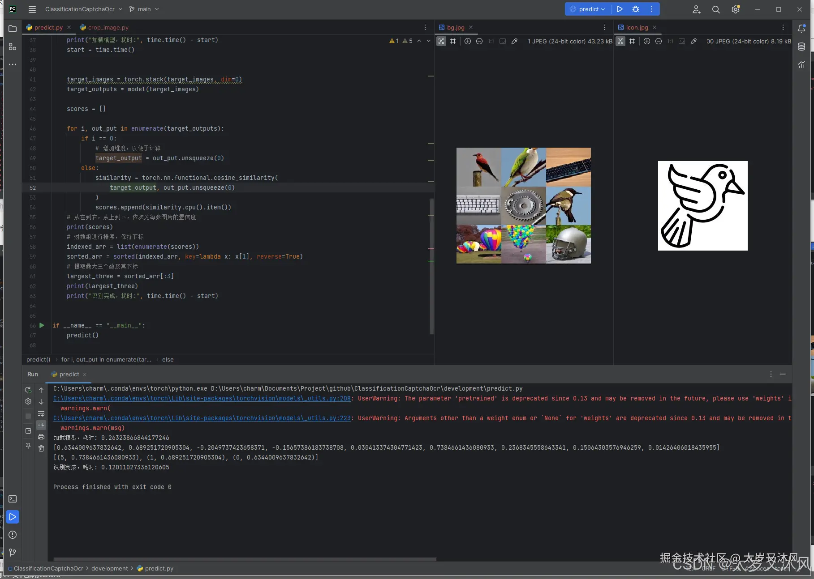
Task: Pin the Run tab
Action: click(x=28, y=446)
